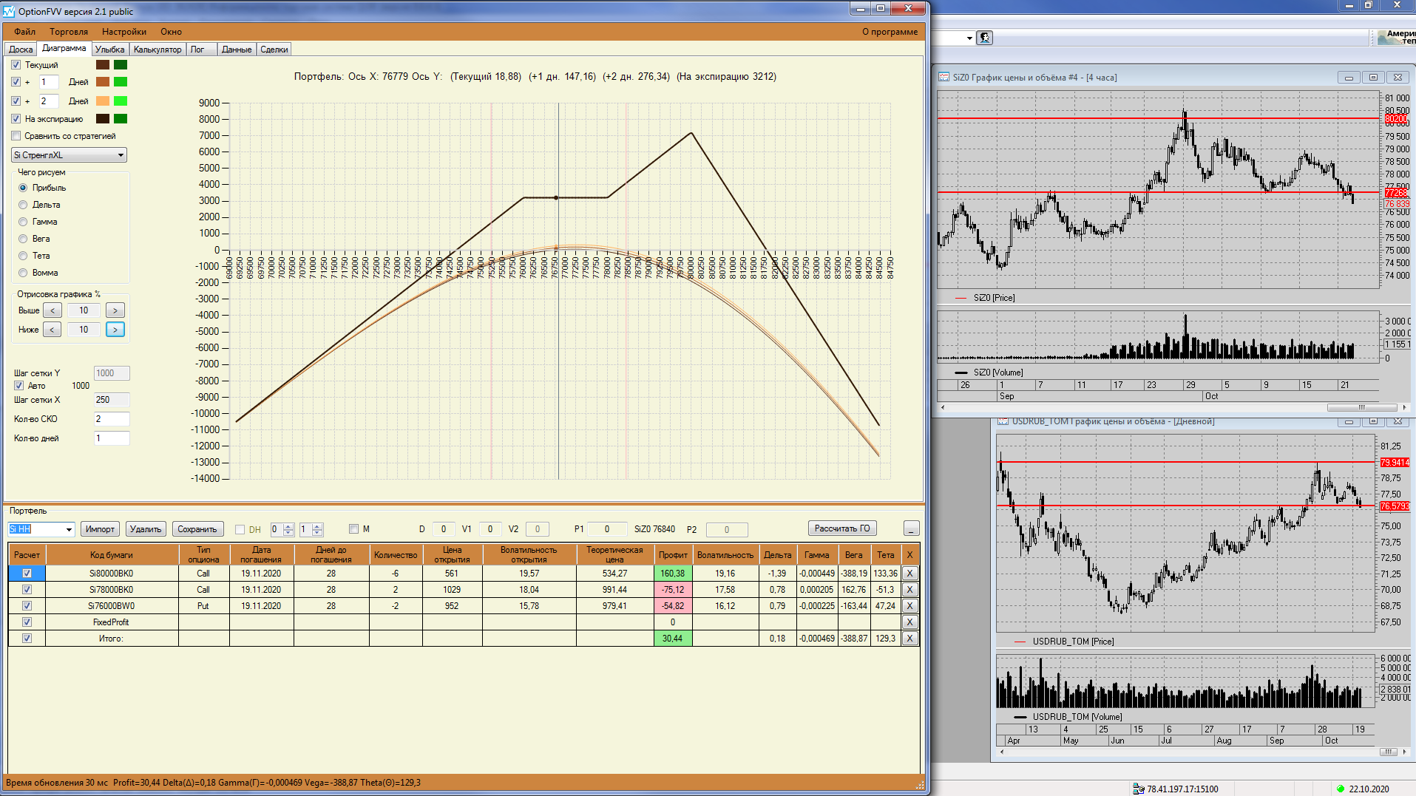1416x796 pixels.
Task: Switch to the Доска tab
Action: (x=21, y=50)
